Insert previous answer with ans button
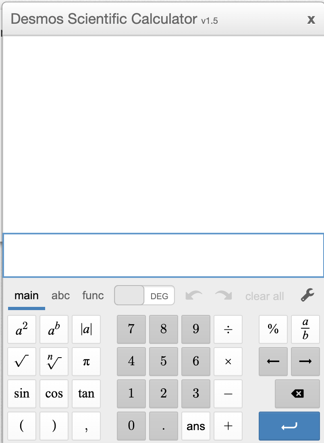Screen dimensions: 324x443 pos(195,426)
